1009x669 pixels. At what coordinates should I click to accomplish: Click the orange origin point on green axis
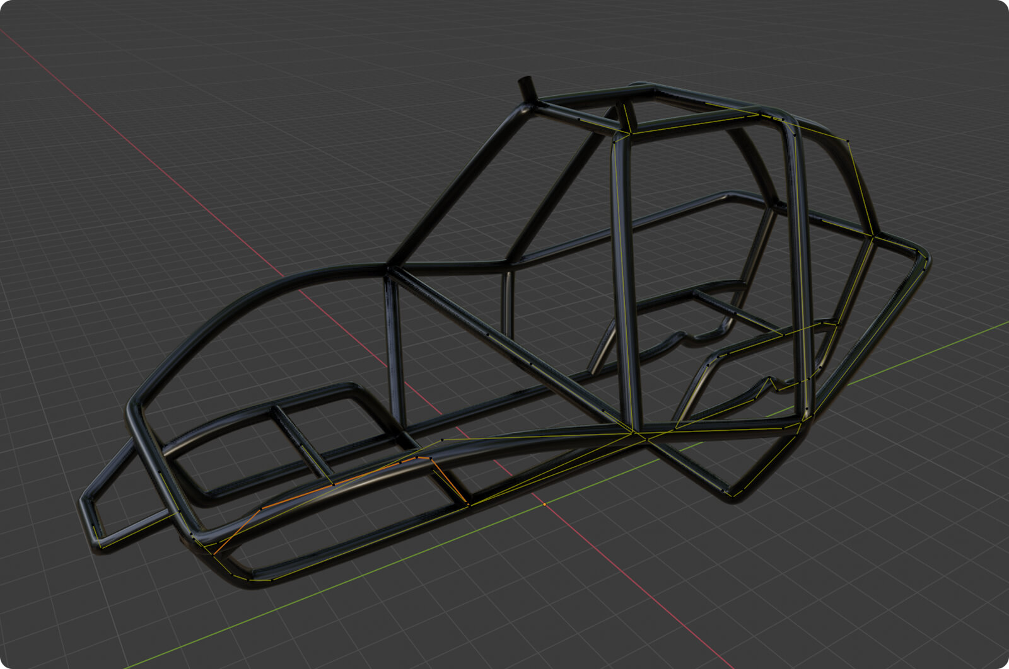(x=544, y=505)
